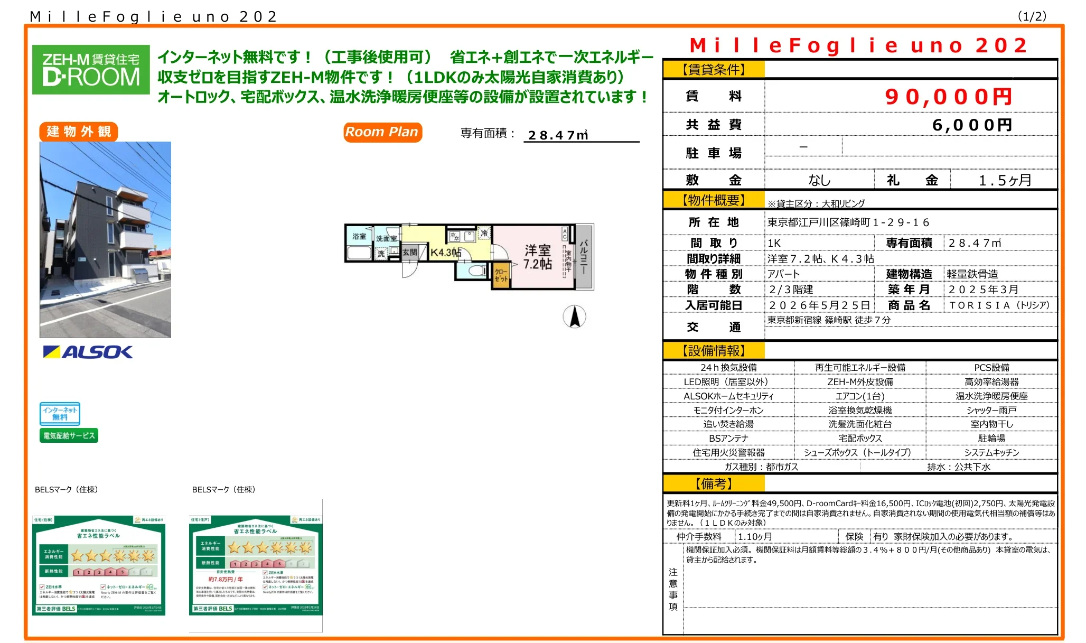
Task: Click ZEH水準 checkbox on right BELS label
Action: tap(265, 572)
